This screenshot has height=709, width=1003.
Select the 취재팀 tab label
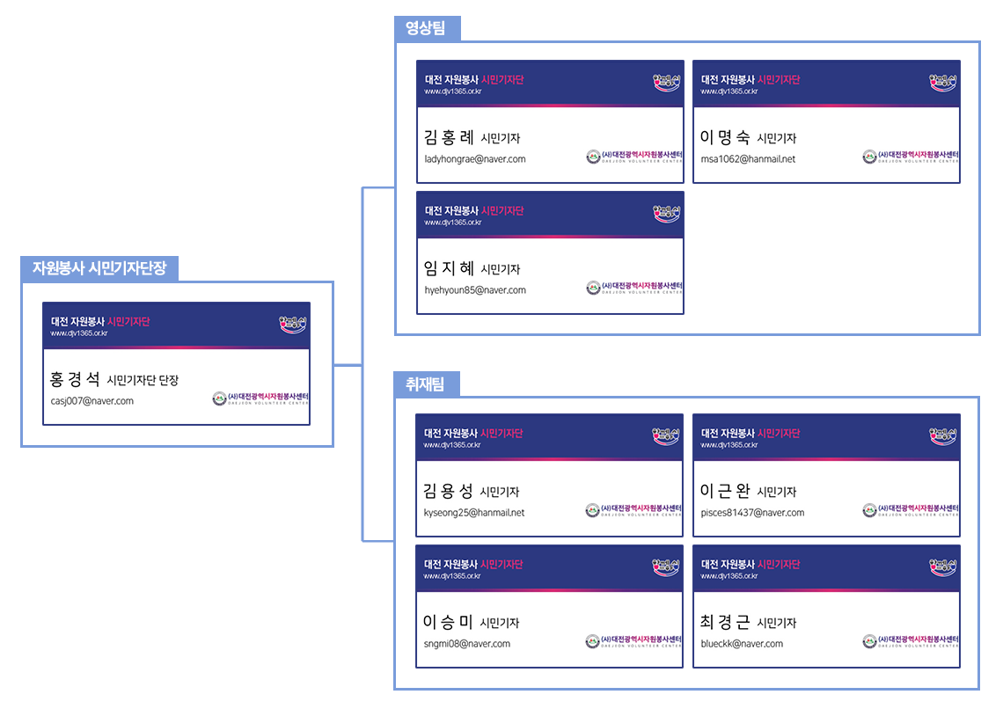(x=425, y=384)
